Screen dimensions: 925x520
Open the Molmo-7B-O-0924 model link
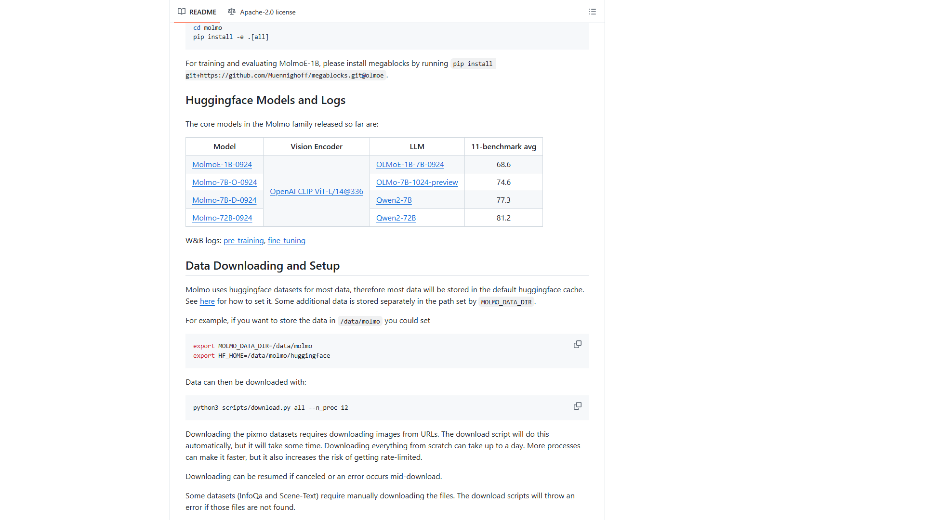coord(225,182)
